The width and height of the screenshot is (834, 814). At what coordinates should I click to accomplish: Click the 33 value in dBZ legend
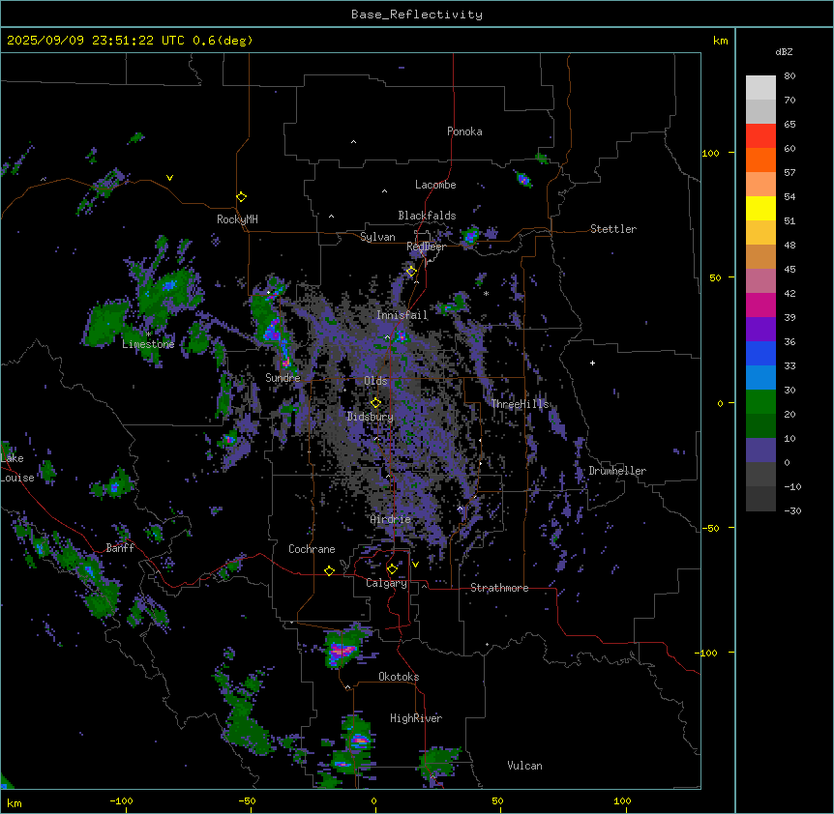789,365
